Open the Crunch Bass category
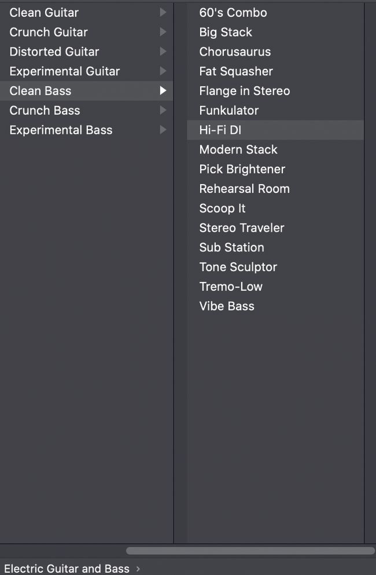The width and height of the screenshot is (376, 575). click(x=45, y=111)
